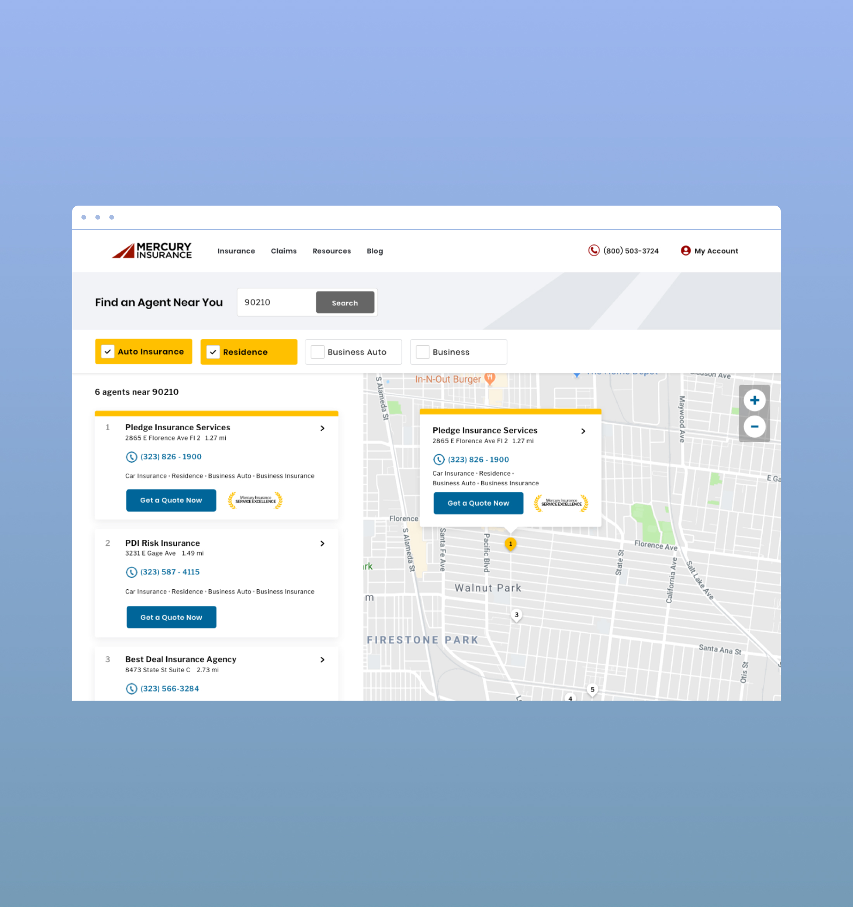Expand PDI Risk Insurance chevron
Viewport: 853px width, 907px height.
322,544
